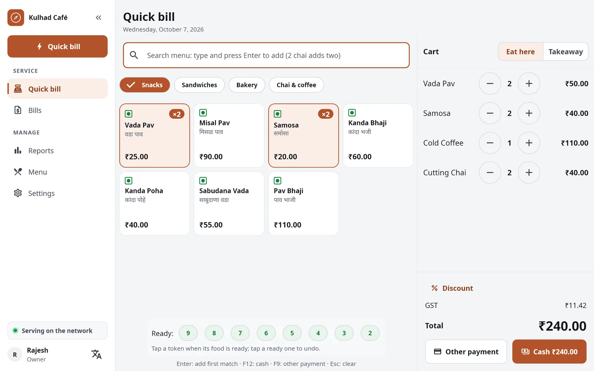Click the magnifier search icon
This screenshot has height=371, width=594.
coord(134,55)
